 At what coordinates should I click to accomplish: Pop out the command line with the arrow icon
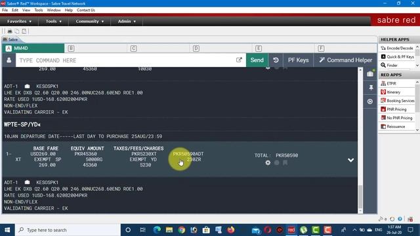[239, 60]
